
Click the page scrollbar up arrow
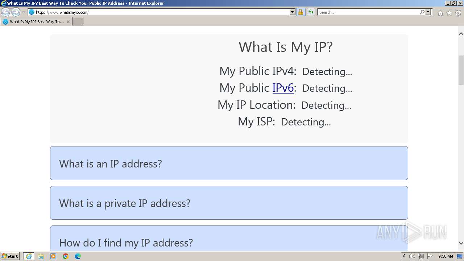coord(461,34)
